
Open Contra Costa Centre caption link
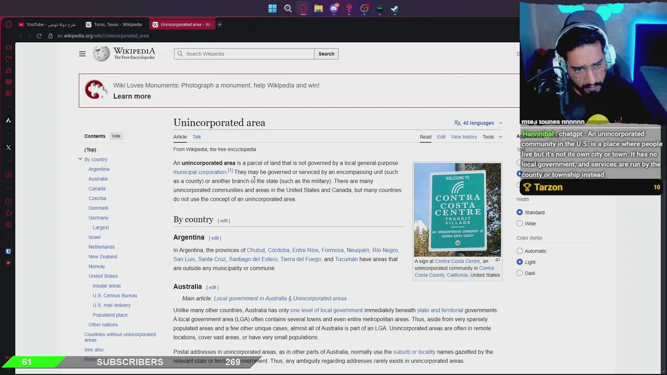pyautogui.click(x=458, y=261)
